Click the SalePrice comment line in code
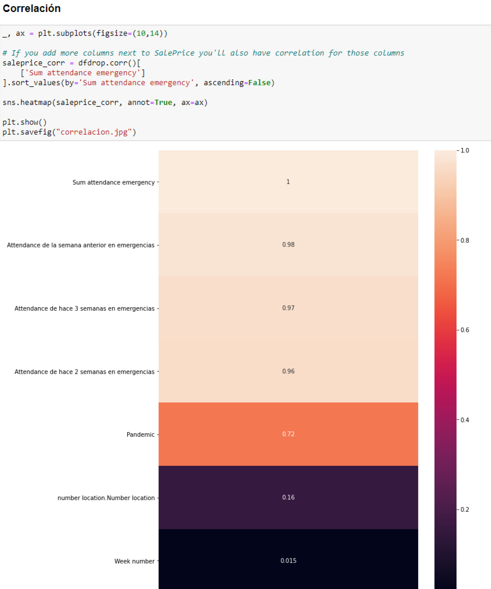 point(203,53)
